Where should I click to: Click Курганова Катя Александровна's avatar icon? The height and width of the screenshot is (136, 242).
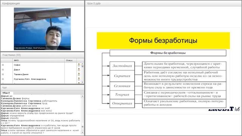tap(79, 79)
